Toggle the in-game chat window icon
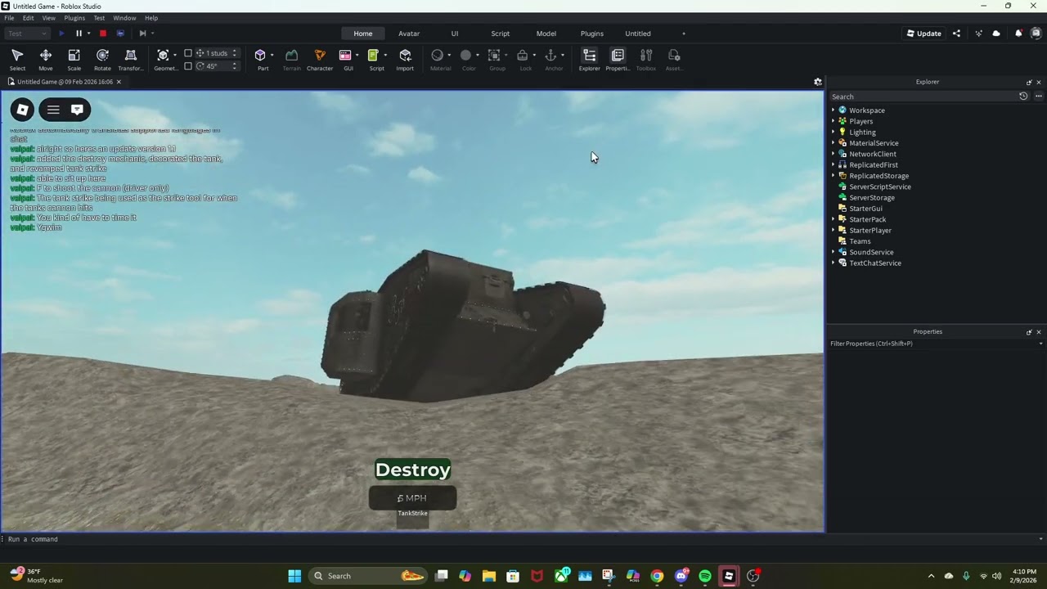 77,110
